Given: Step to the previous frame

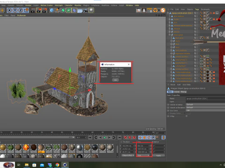Looking at the screenshot, I should click(x=100, y=138).
